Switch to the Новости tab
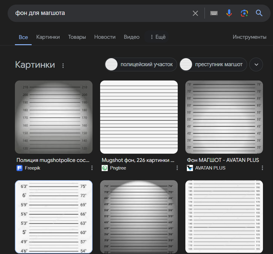 105,37
